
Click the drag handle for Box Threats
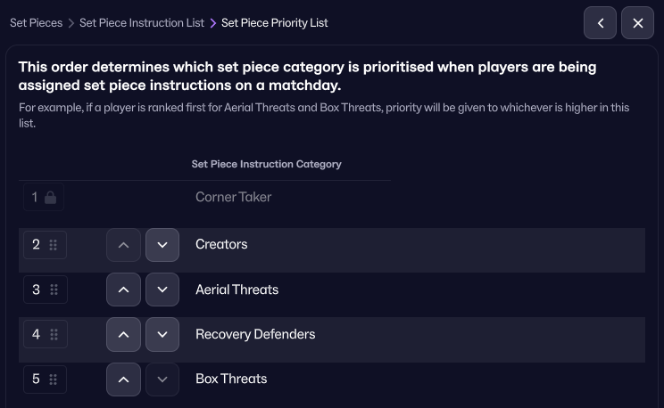click(54, 379)
